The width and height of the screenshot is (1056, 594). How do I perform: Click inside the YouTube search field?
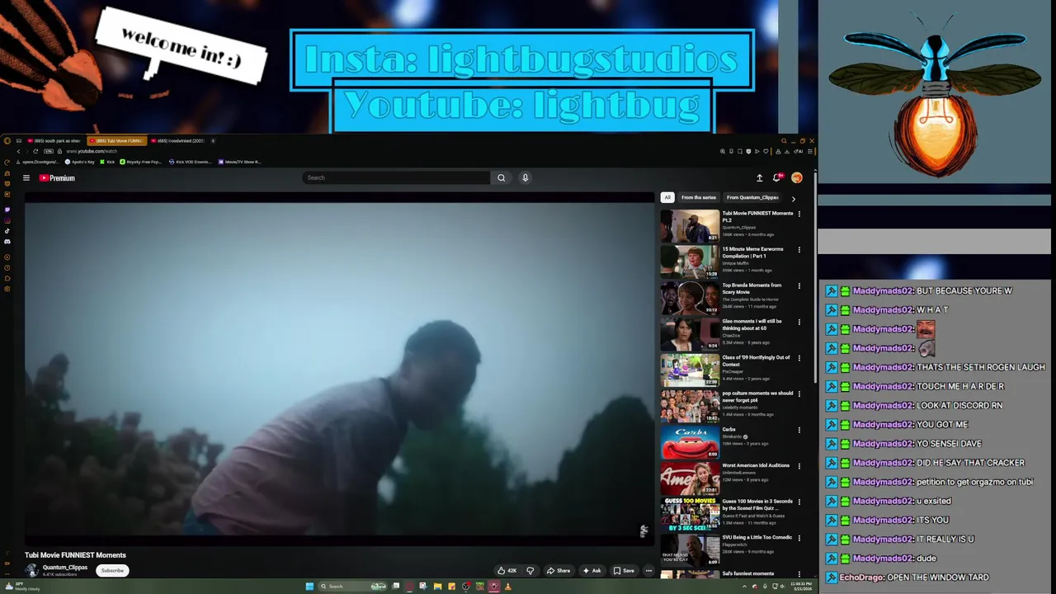pyautogui.click(x=396, y=177)
